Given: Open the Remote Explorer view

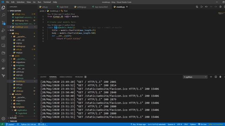Looking at the screenshot, I should pos(3,45).
